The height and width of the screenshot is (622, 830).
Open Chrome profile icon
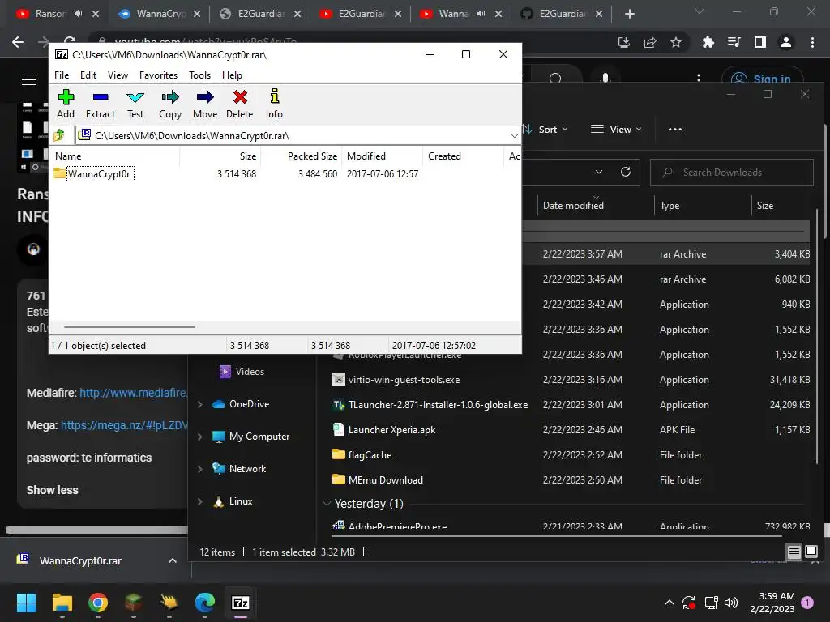786,42
